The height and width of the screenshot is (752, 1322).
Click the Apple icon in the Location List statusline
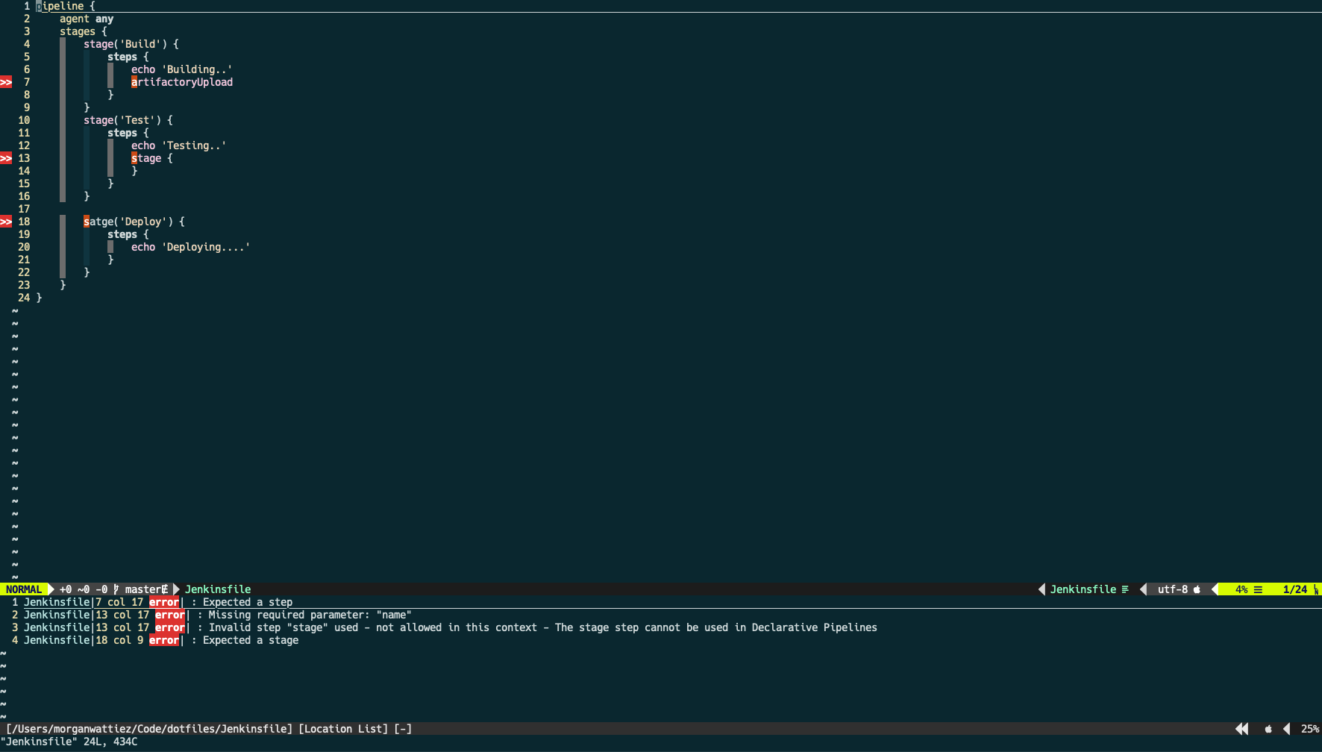click(1268, 729)
